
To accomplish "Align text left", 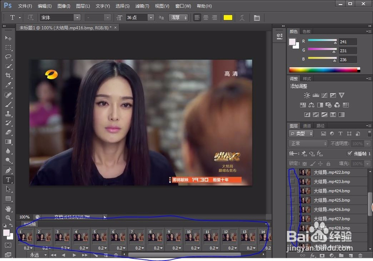I will pyautogui.click(x=197, y=18).
